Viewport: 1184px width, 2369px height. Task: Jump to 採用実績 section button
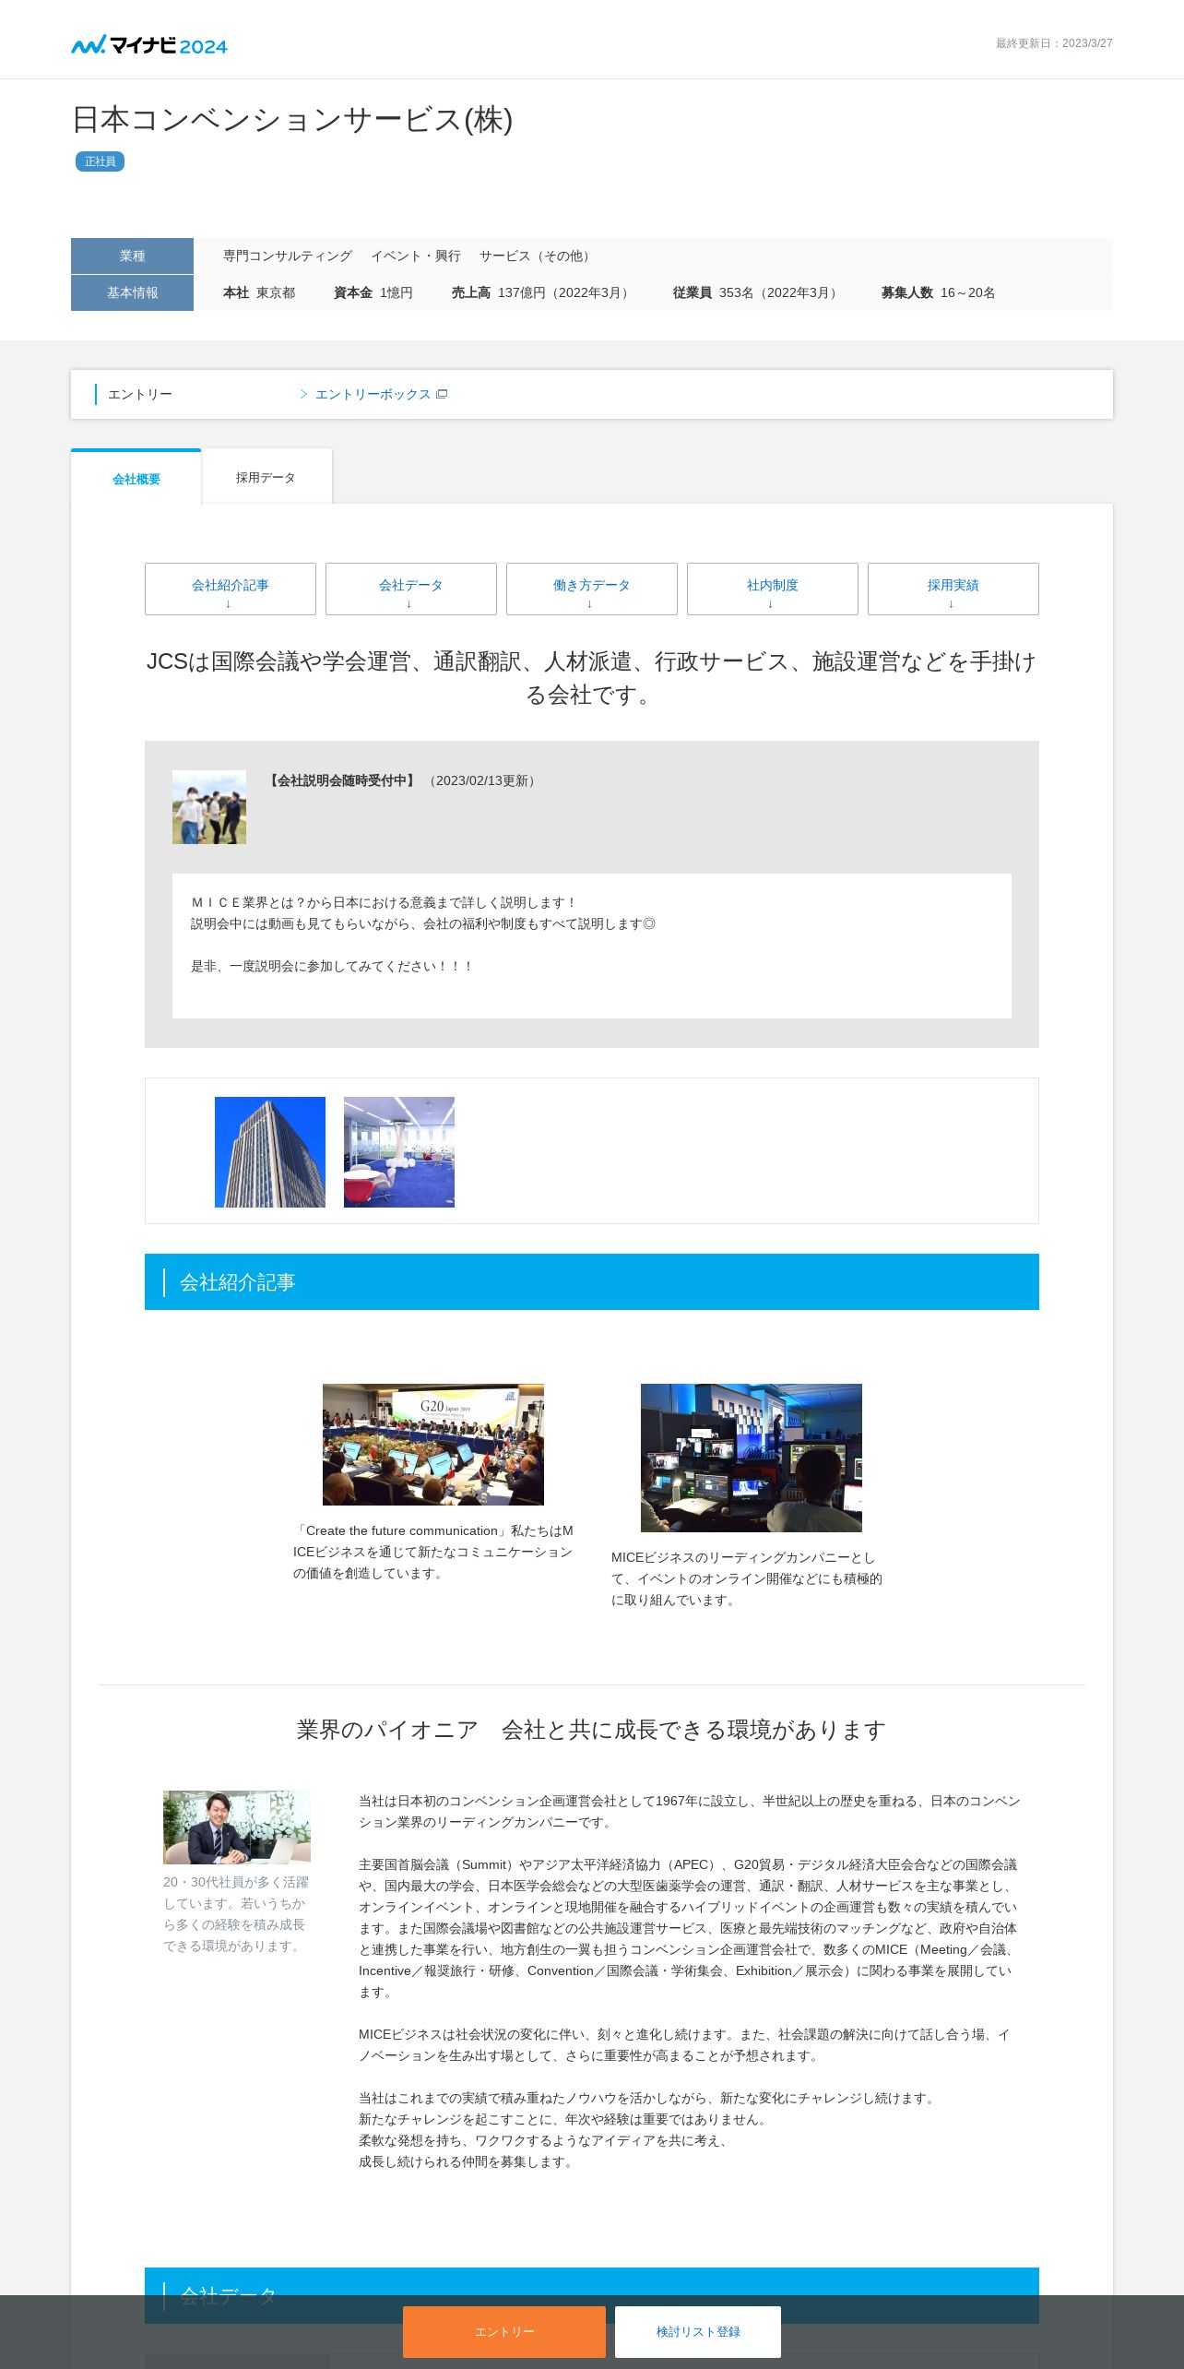click(x=953, y=589)
